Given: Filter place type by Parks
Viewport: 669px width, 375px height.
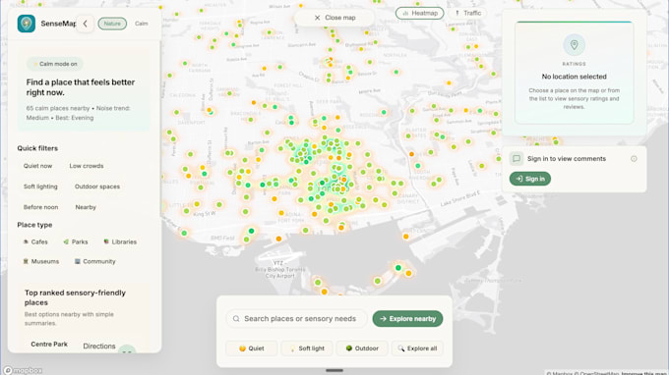Looking at the screenshot, I should 76,241.
